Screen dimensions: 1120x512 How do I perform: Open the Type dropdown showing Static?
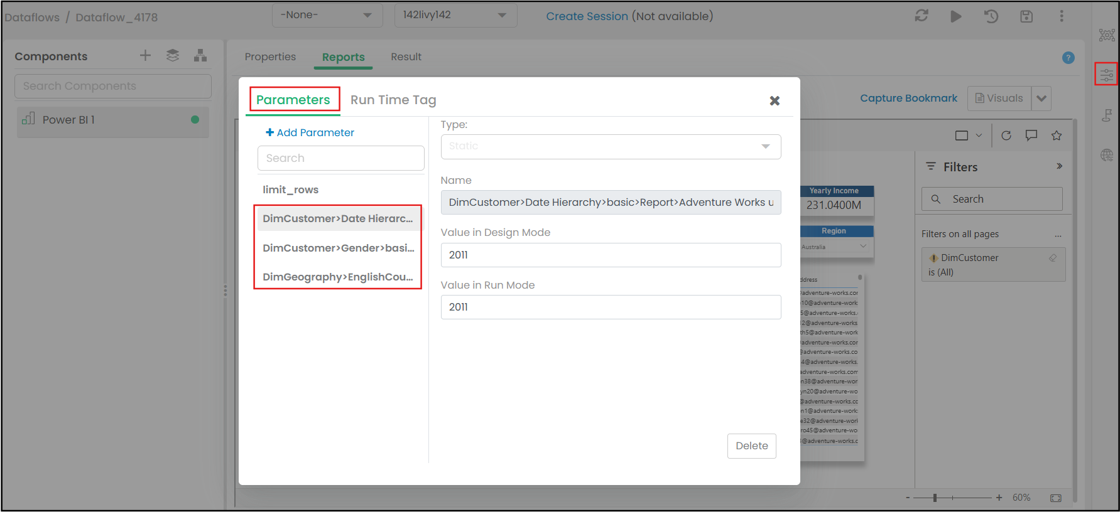click(611, 146)
